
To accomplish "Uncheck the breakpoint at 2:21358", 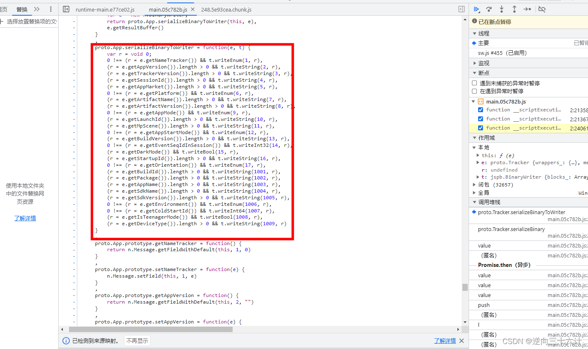I will click(481, 110).
